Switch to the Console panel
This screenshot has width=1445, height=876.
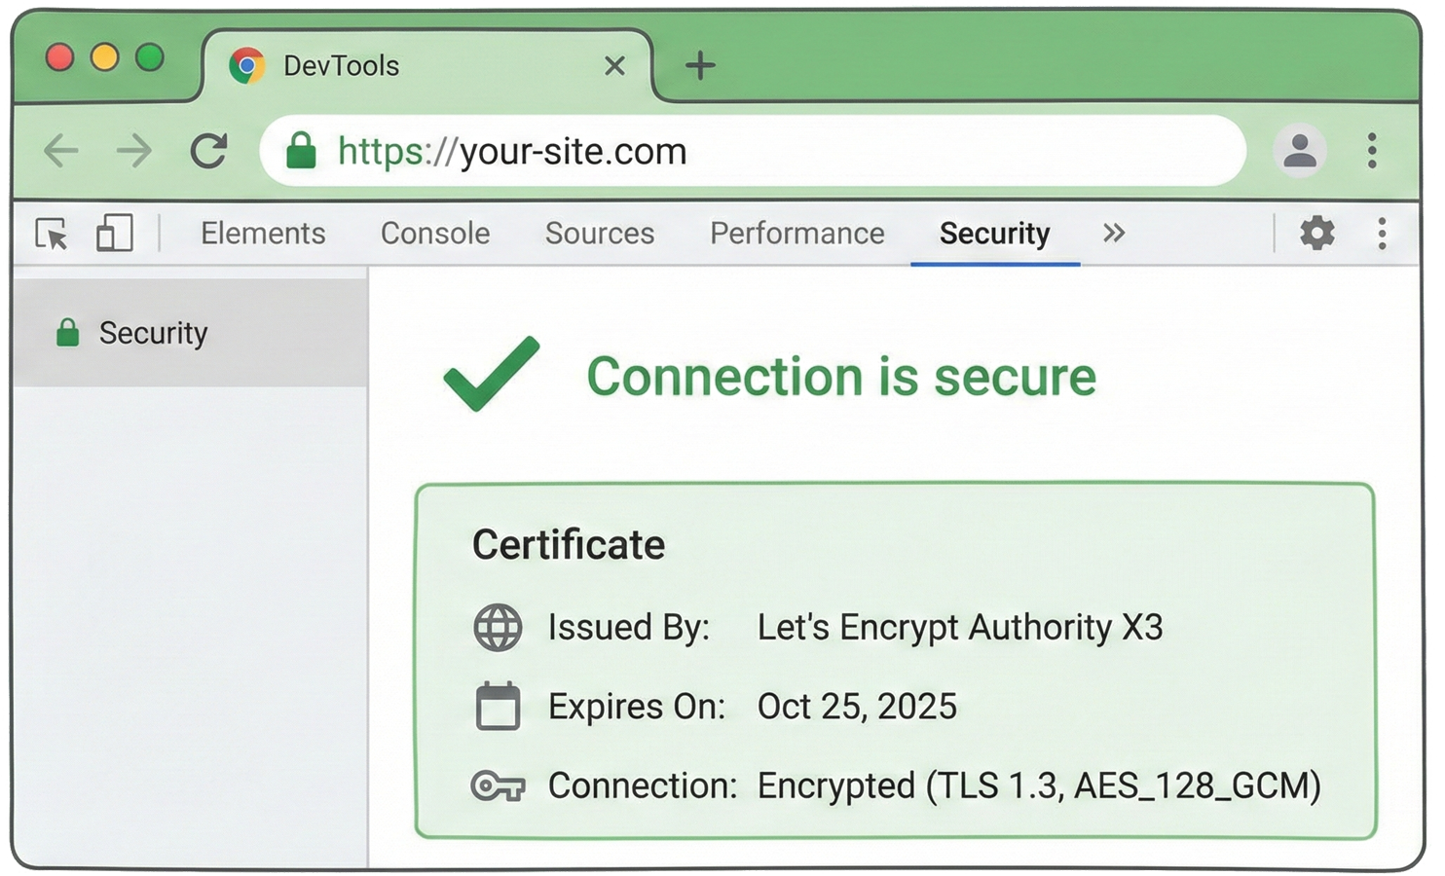(435, 234)
